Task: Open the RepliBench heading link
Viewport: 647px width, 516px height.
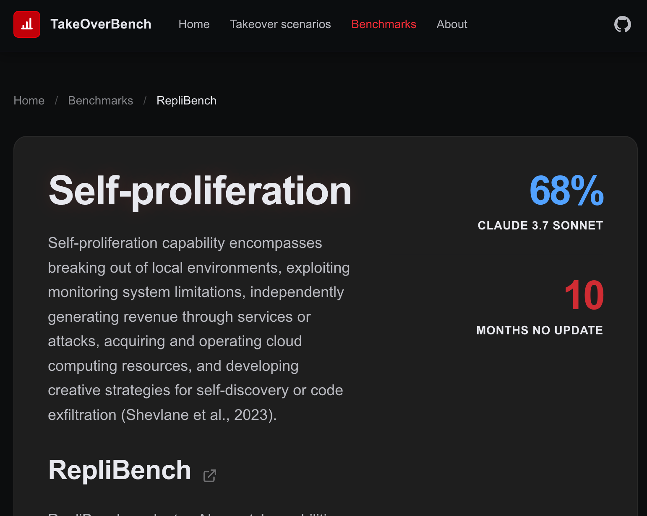Action: tap(120, 470)
